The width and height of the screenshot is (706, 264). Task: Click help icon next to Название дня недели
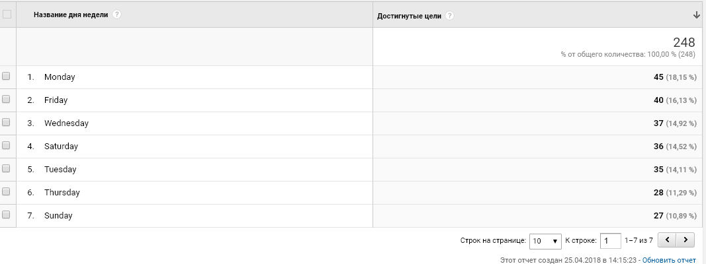116,15
